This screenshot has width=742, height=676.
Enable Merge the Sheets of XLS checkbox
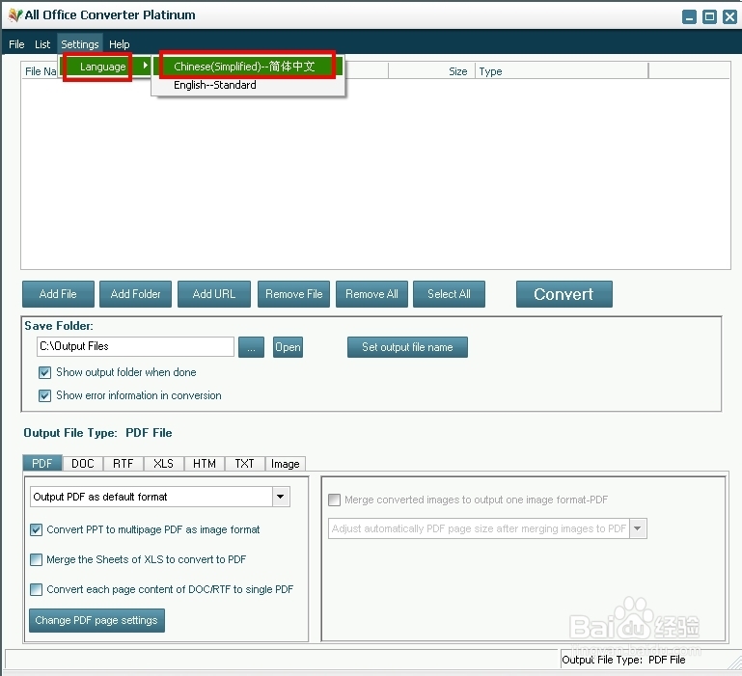pos(36,559)
